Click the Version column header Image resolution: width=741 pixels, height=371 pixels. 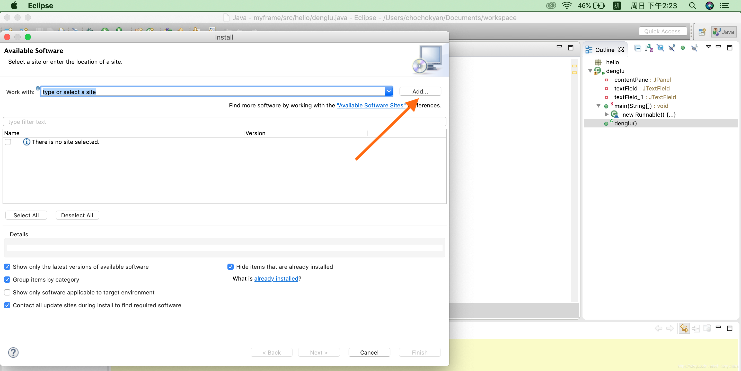pyautogui.click(x=305, y=133)
